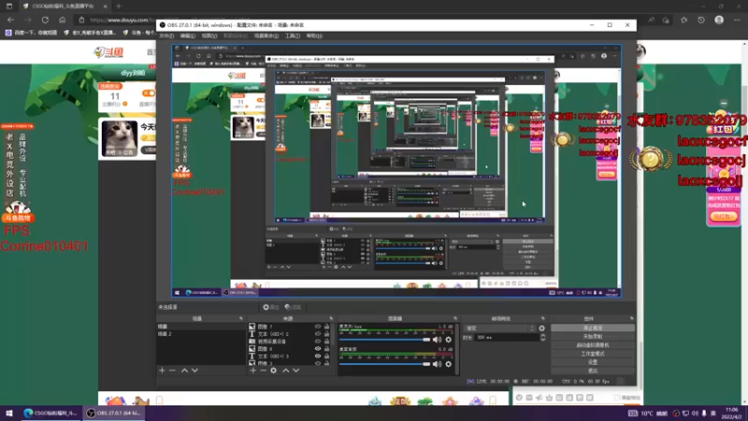The image size is (748, 421).
Task: Open the OBS 帮助(H) menu
Action: [314, 36]
